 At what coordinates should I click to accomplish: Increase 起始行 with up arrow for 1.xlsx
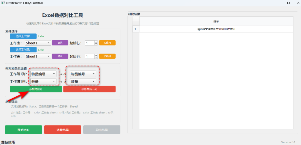pyautogui.click(x=96, y=42)
